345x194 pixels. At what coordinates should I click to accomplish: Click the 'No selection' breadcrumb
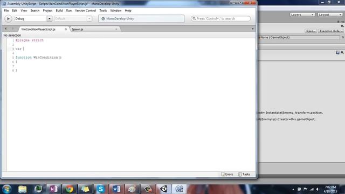[x=12, y=35]
